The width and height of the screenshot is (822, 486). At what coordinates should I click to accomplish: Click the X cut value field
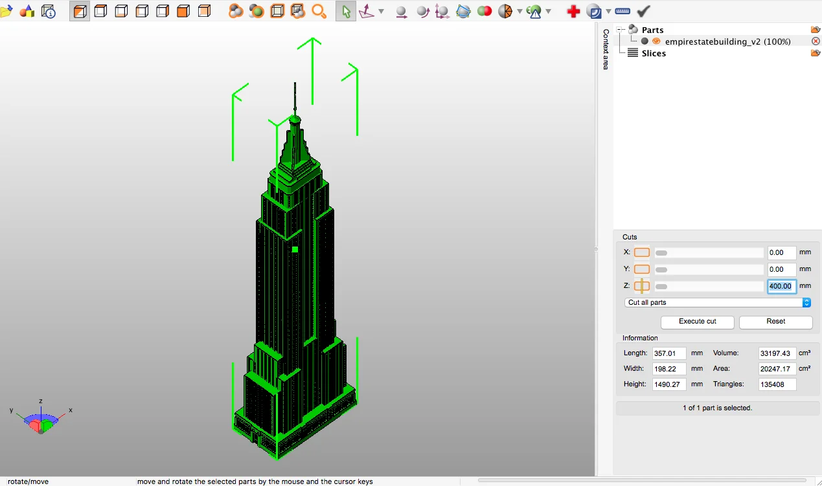782,252
